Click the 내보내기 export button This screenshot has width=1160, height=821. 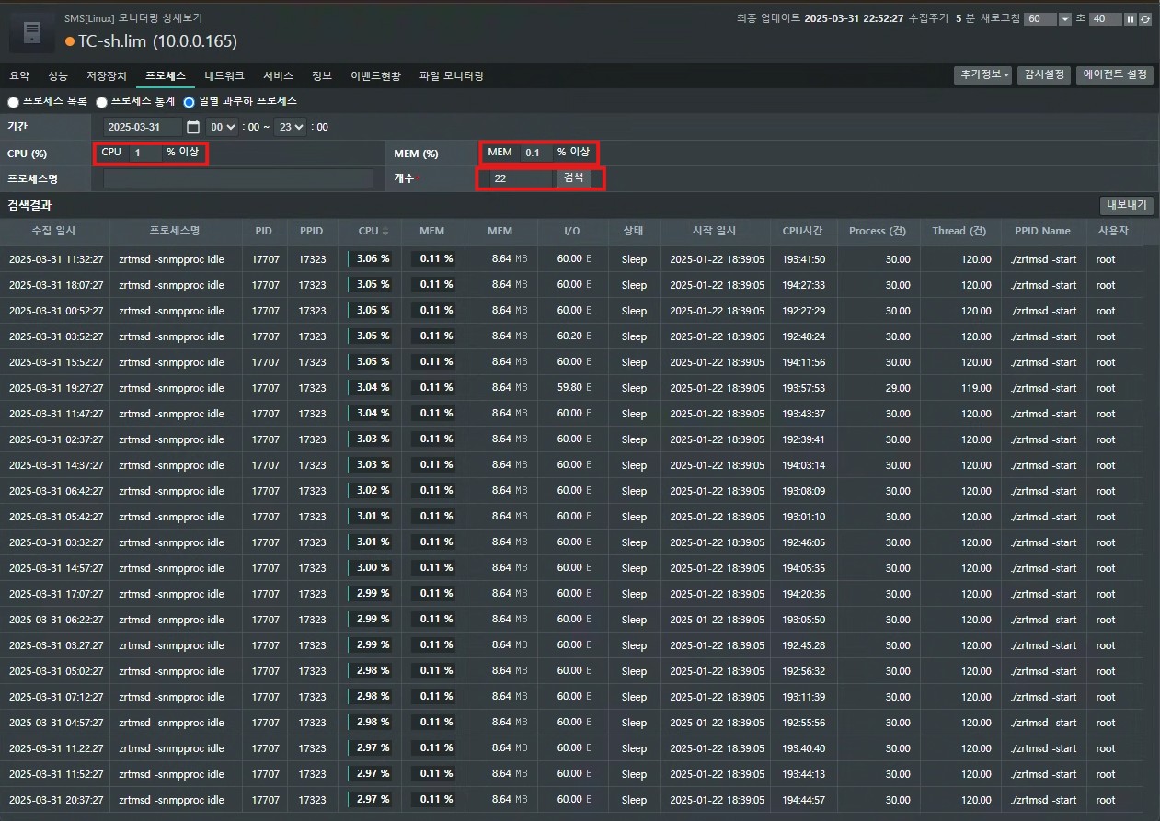coord(1127,205)
